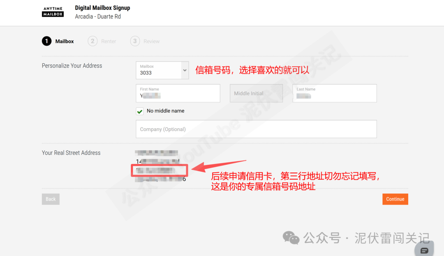444x256 pixels.
Task: Click the Digital Mailbox Signup heading
Action: tap(102, 8)
